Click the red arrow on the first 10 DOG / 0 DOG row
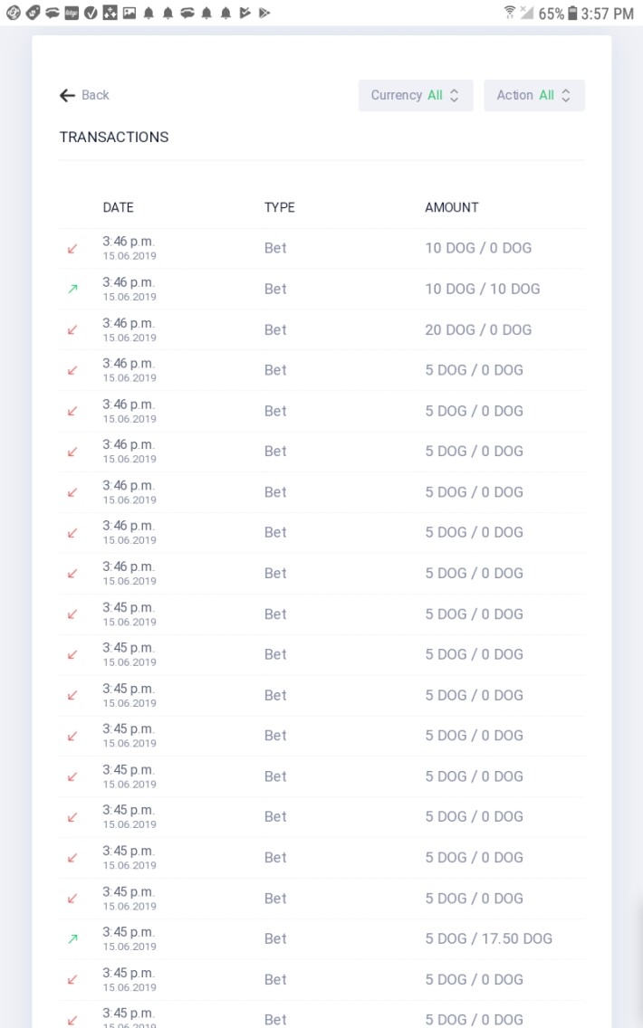643x1028 pixels. pyautogui.click(x=72, y=249)
